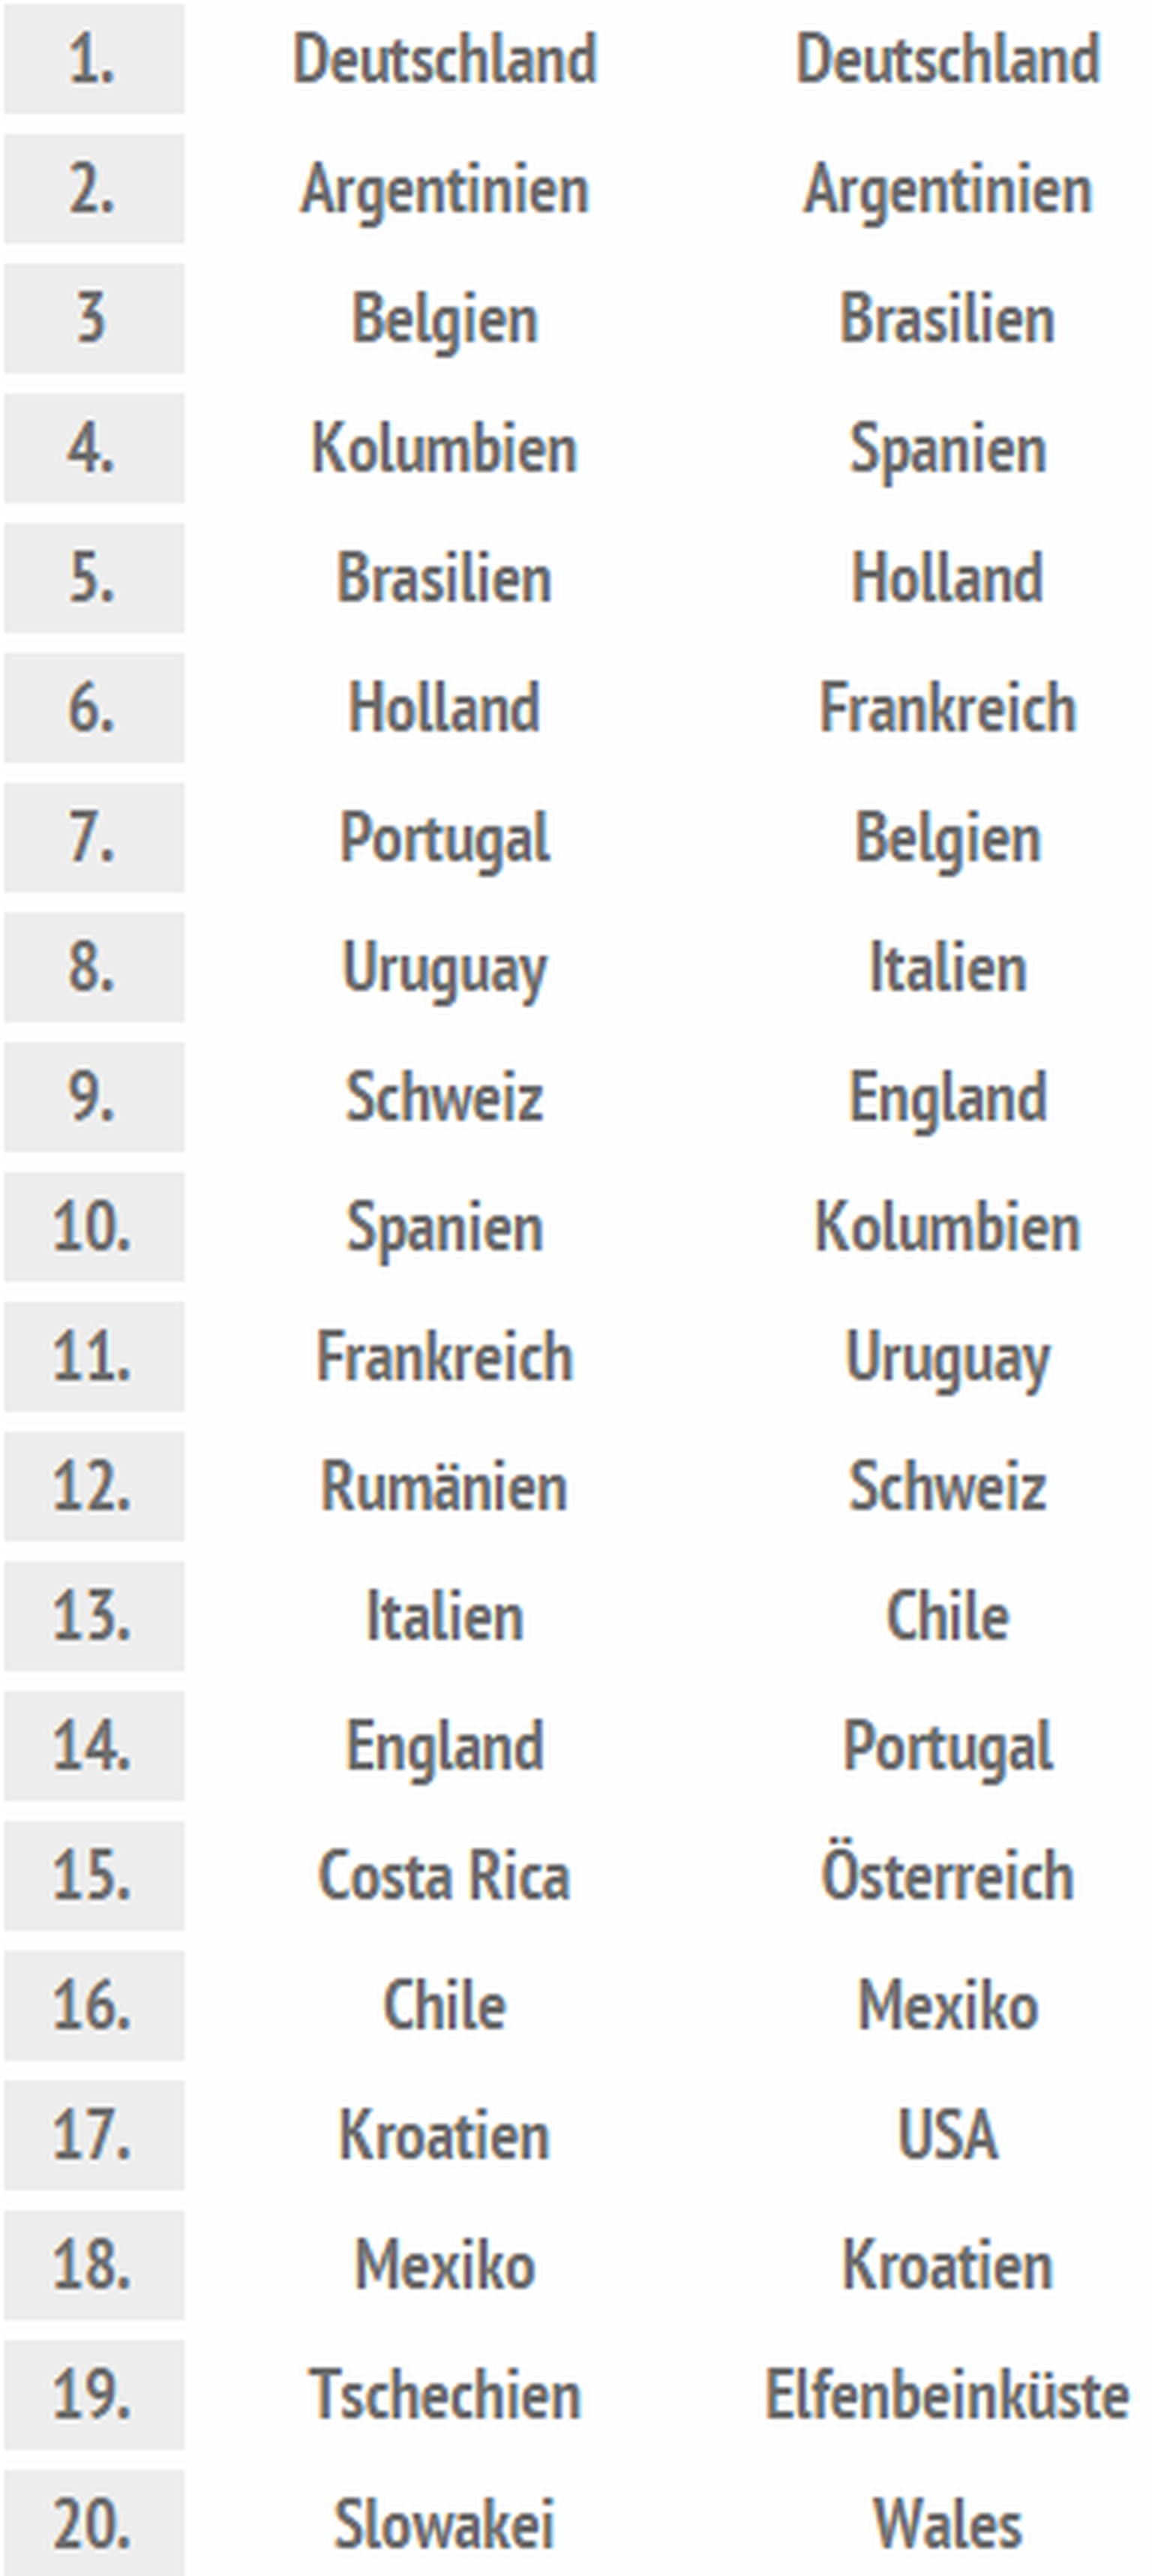The height and width of the screenshot is (2576, 1152).
Task: Select Kroatien in the rank 18 row
Action: (x=947, y=2266)
